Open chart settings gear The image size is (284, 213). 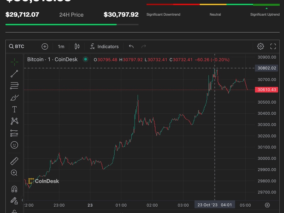(x=261, y=47)
